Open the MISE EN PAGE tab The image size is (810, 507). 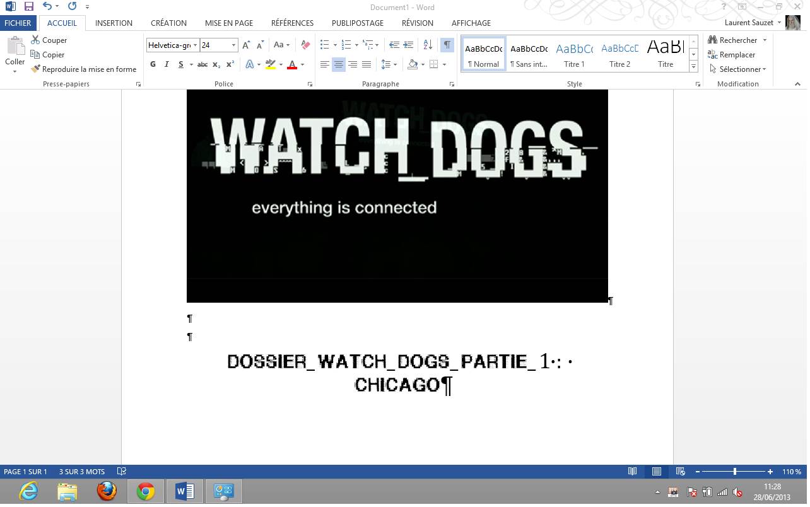(x=228, y=23)
